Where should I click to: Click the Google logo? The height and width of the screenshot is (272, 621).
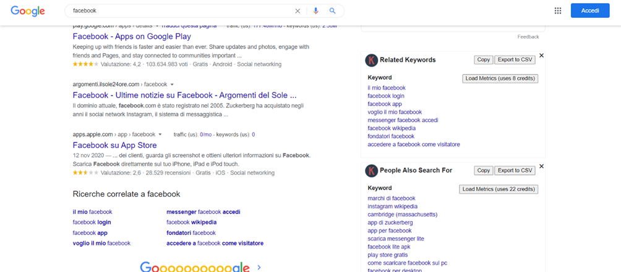click(28, 11)
